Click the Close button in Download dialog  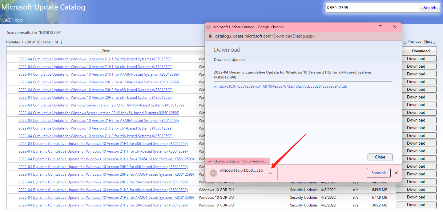380,157
